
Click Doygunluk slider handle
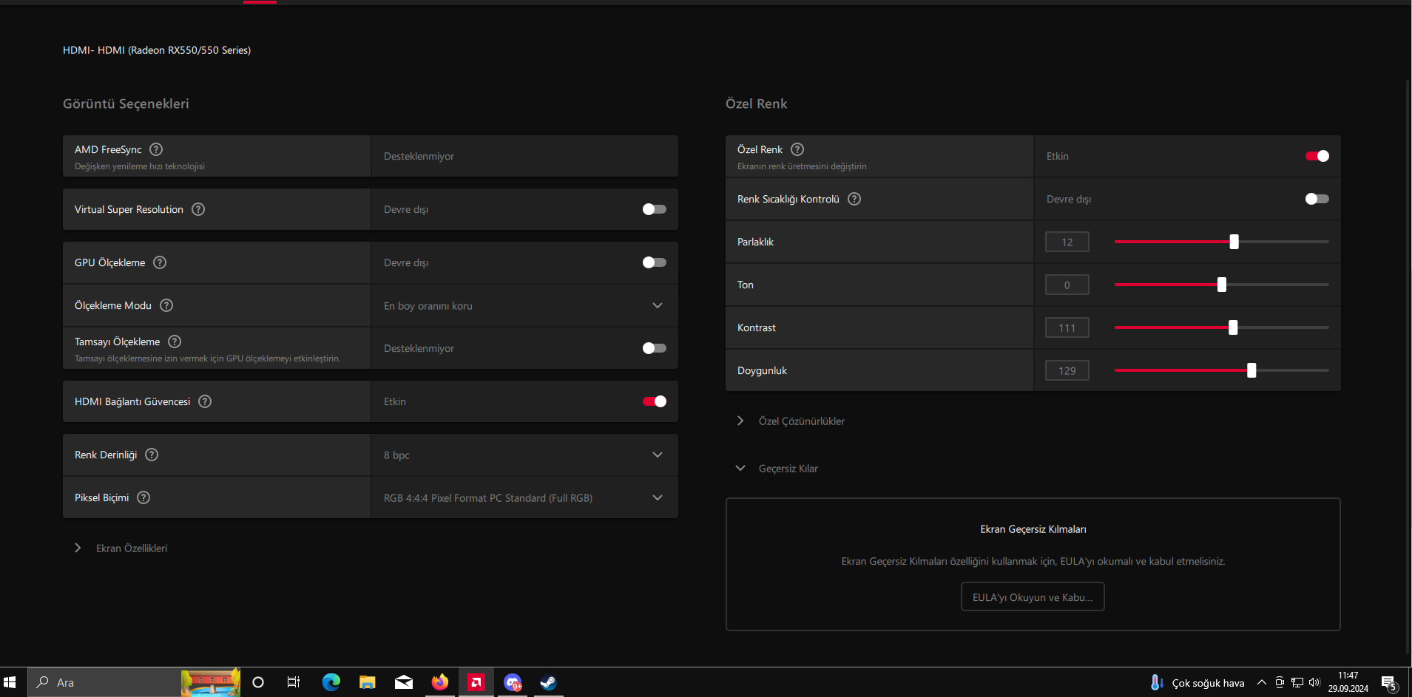(x=1251, y=370)
